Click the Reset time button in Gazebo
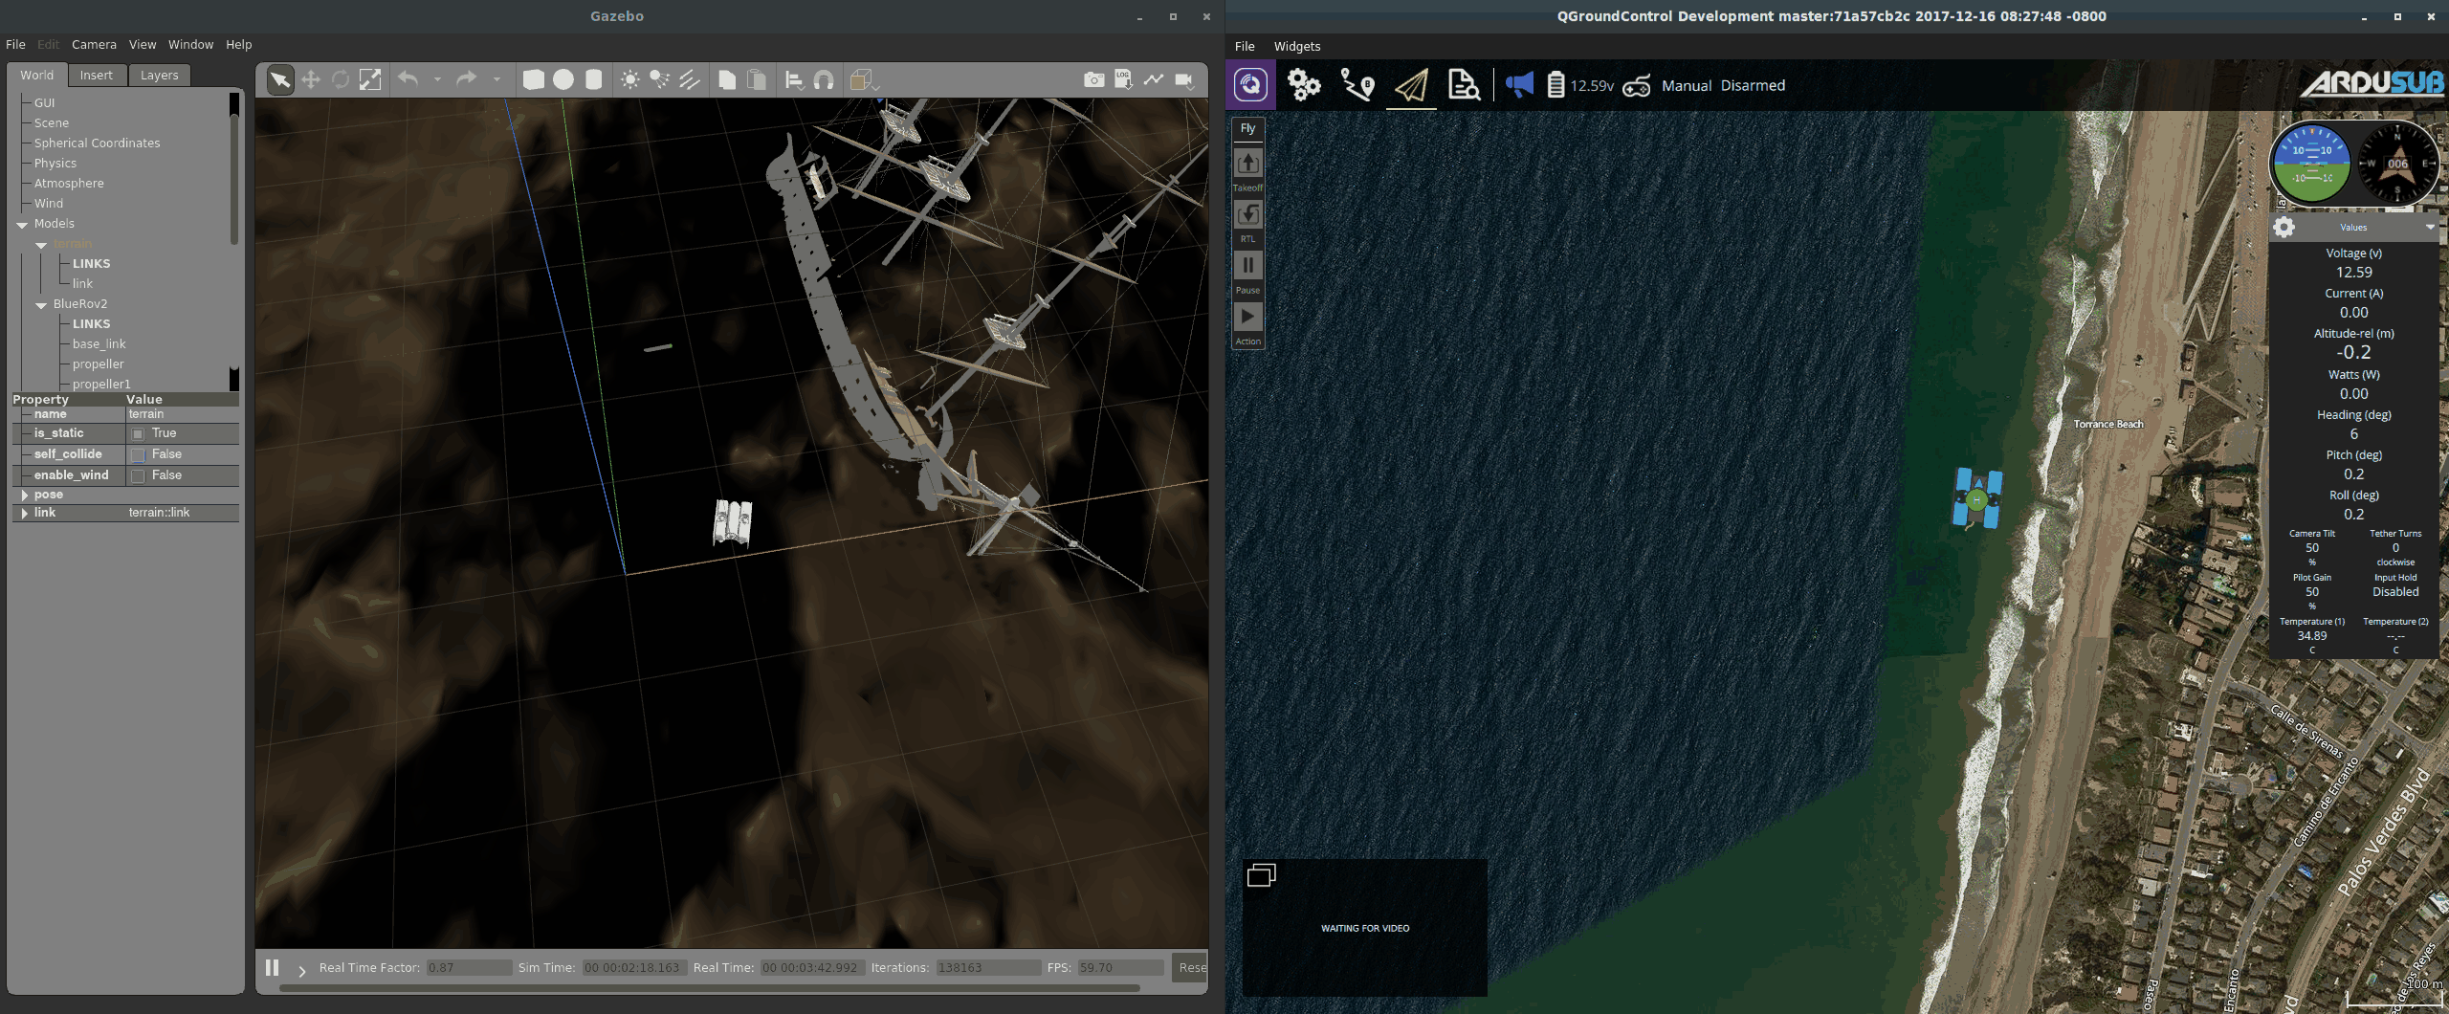The height and width of the screenshot is (1014, 2449). pyautogui.click(x=1190, y=967)
